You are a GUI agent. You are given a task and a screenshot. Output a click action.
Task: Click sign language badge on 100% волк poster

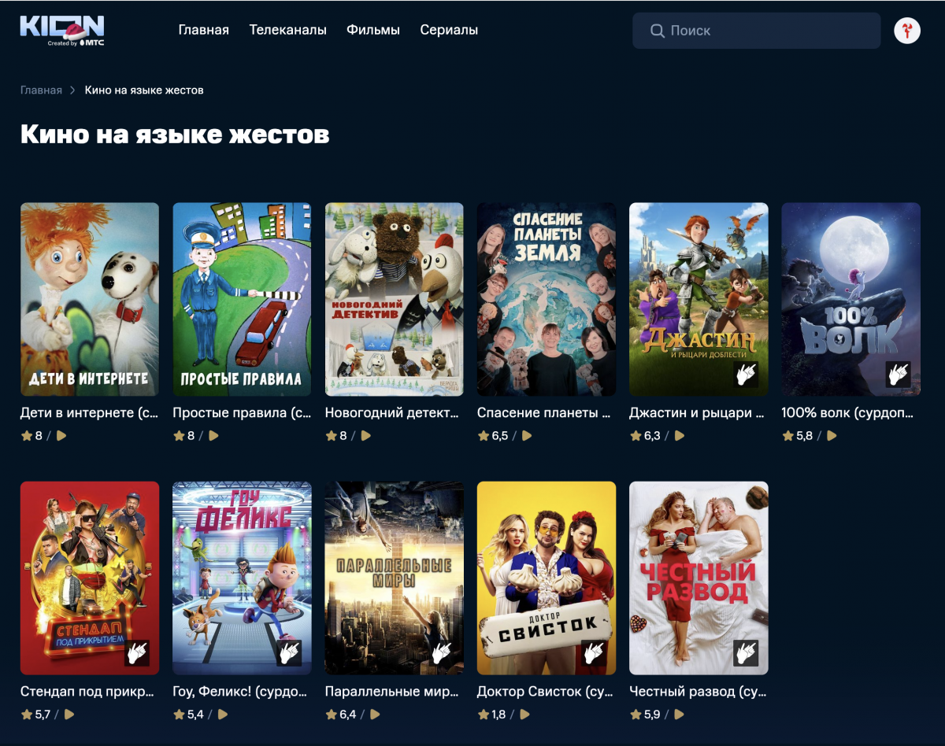tap(897, 374)
